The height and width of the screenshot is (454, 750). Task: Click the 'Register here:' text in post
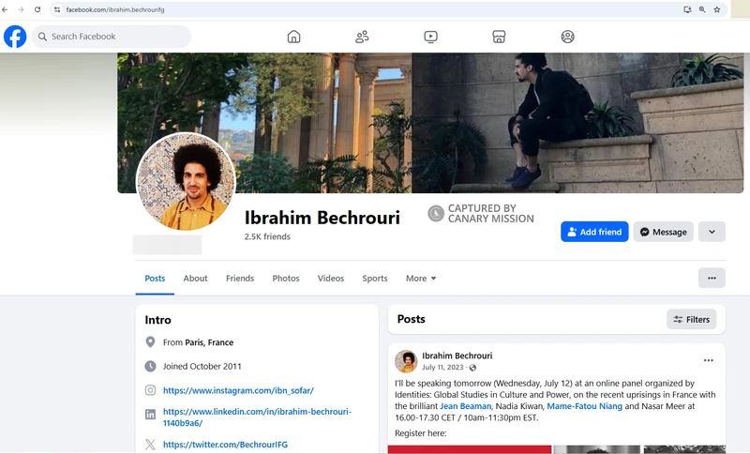420,433
